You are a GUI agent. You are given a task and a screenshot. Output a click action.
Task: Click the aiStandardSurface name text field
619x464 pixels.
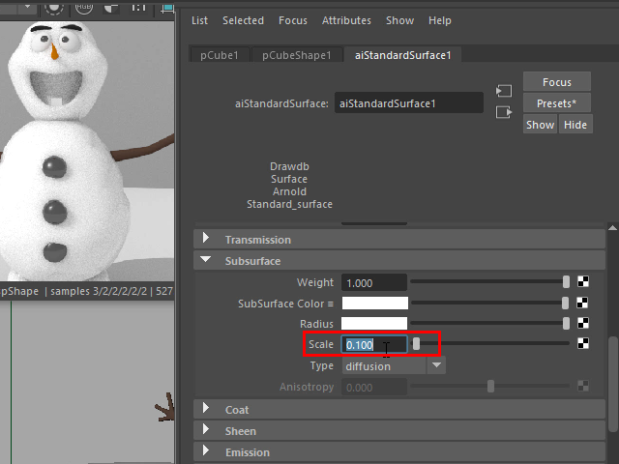click(x=409, y=103)
